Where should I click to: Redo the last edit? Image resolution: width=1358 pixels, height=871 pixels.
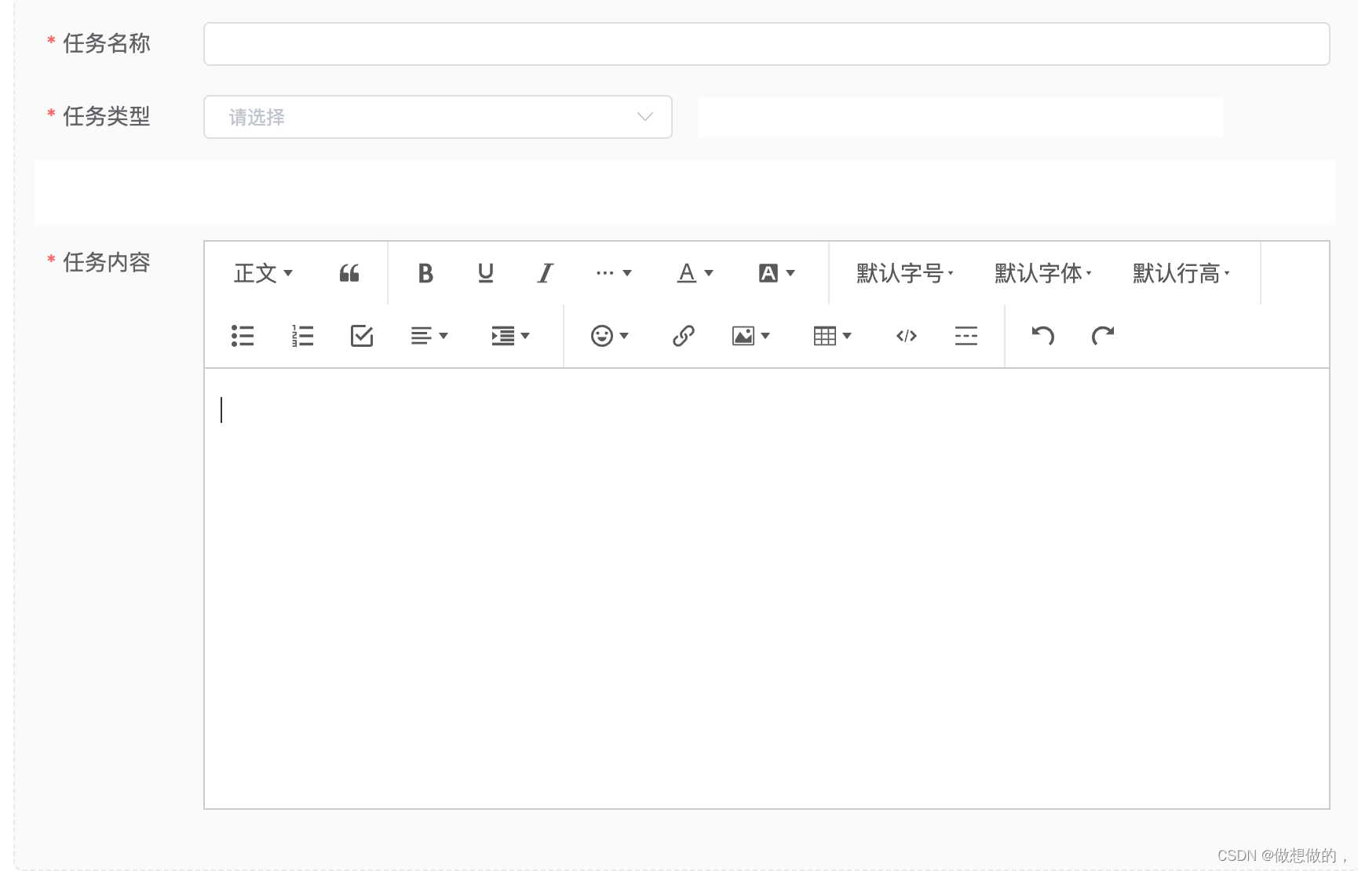pyautogui.click(x=1103, y=336)
